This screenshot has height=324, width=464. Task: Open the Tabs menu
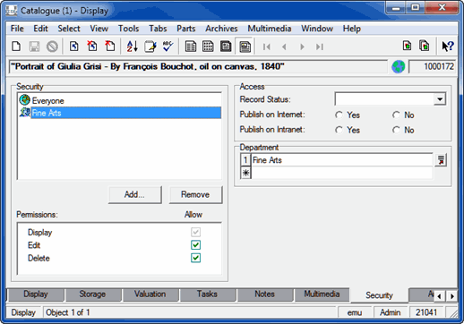point(158,29)
